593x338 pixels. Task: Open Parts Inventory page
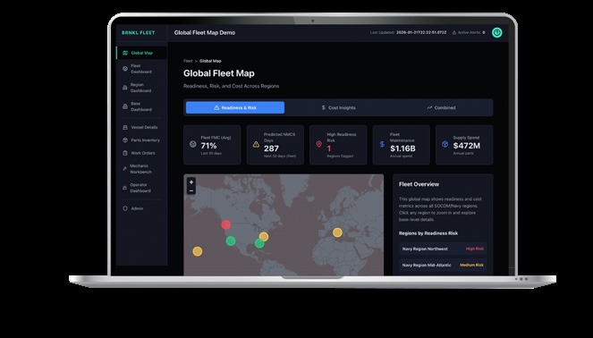tap(141, 140)
